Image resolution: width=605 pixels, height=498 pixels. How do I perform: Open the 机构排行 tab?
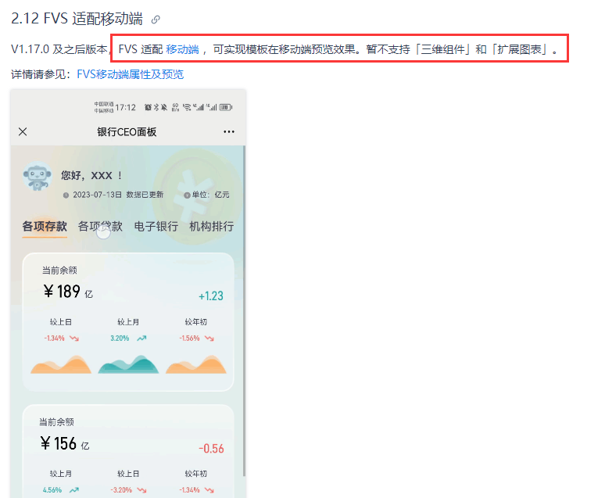[x=212, y=226]
